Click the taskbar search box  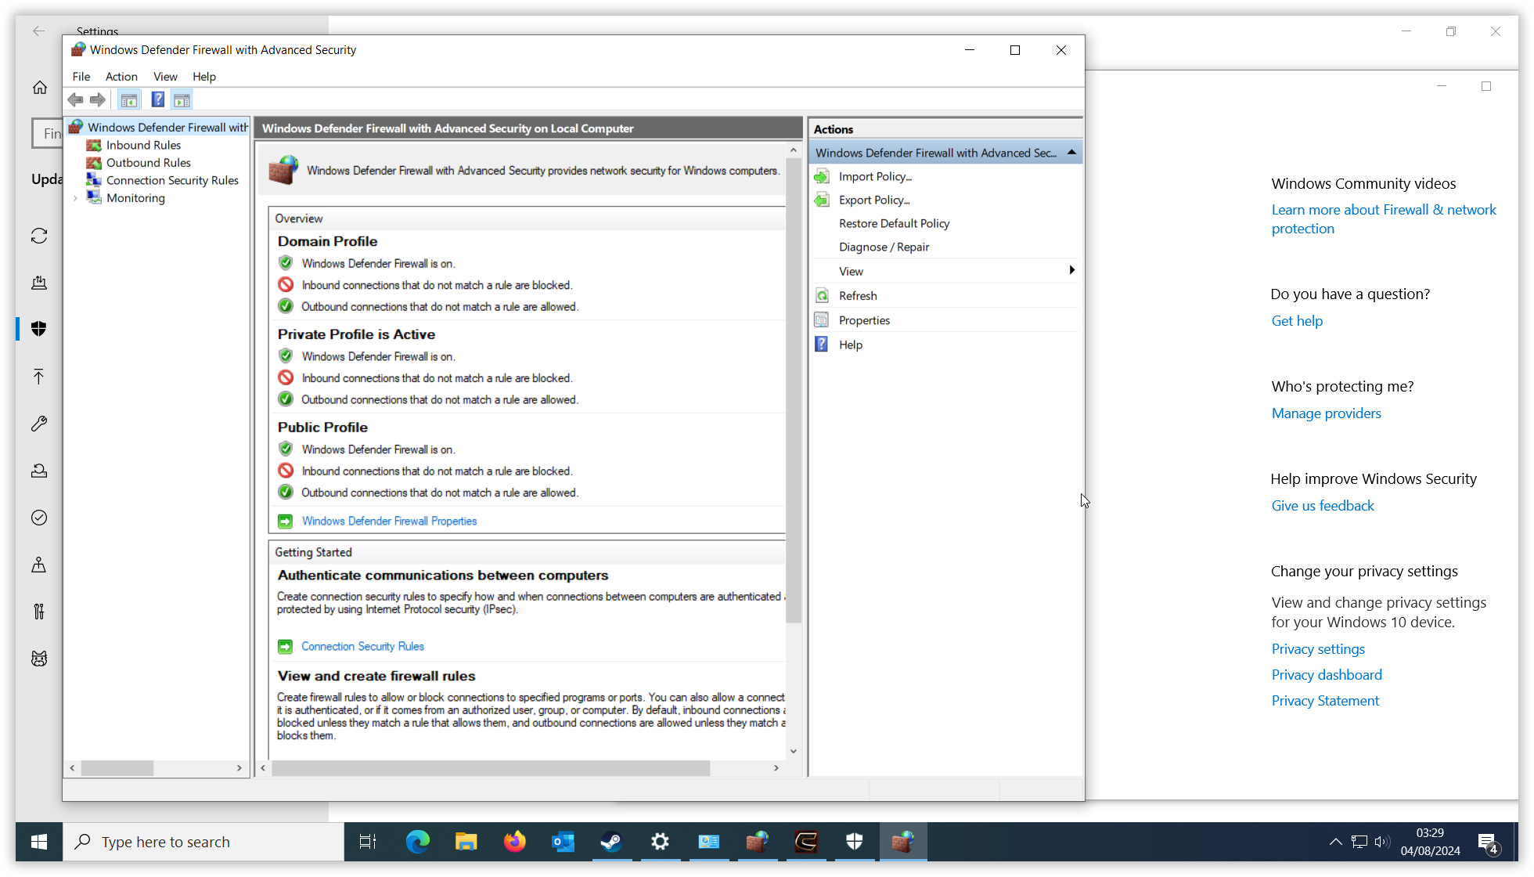(203, 842)
